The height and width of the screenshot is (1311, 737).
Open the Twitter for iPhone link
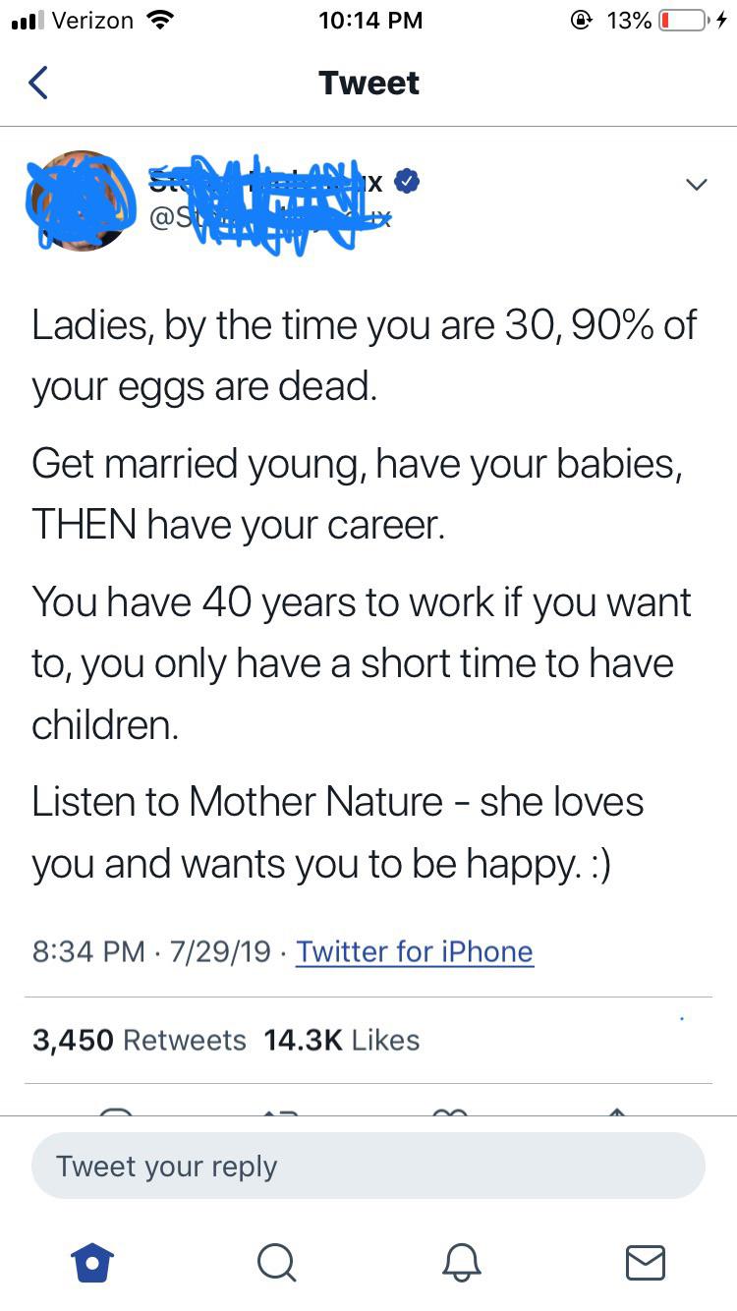tap(415, 951)
